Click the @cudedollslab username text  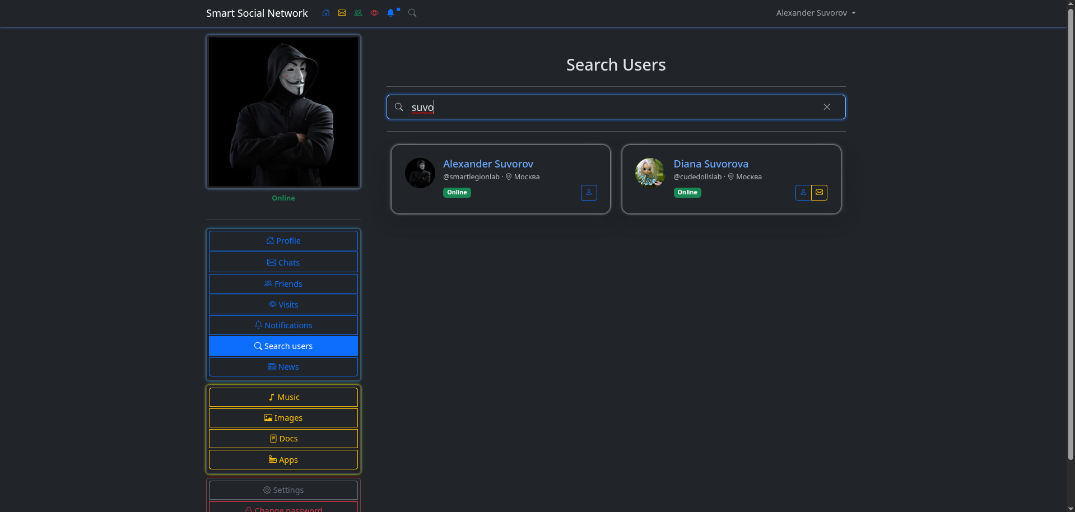(x=697, y=177)
